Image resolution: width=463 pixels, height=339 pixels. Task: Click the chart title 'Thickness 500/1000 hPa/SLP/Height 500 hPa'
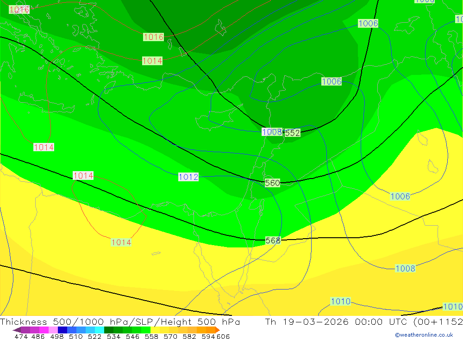point(120,321)
